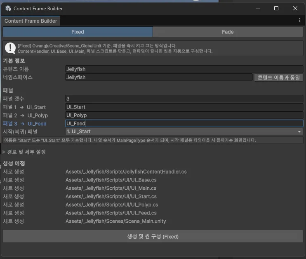The height and width of the screenshot is (259, 306).
Task: Click the 패널 2 field with UI_Polyp
Action: pos(184,115)
